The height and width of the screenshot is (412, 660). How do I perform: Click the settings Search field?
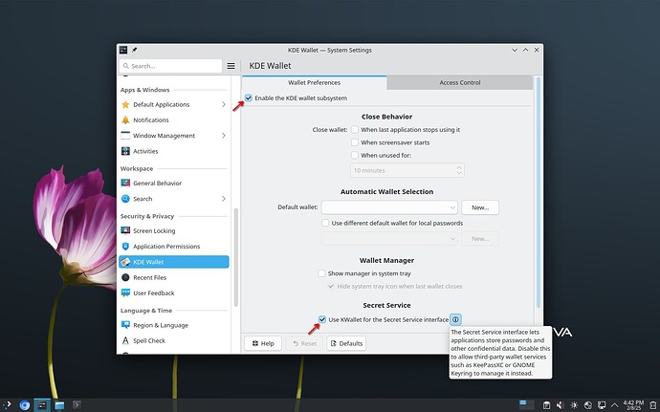coord(170,66)
